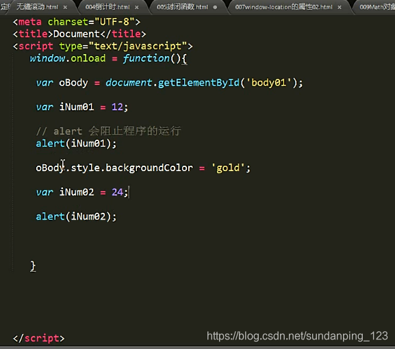Click the number 24
The width and height of the screenshot is (395, 349).
click(117, 192)
